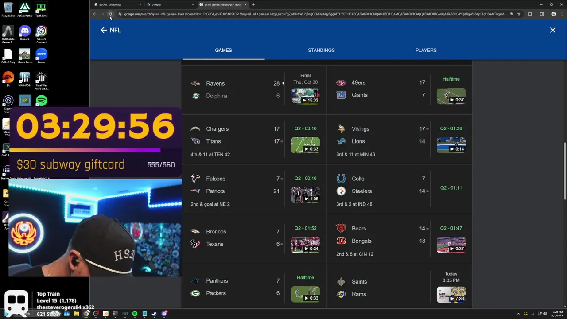This screenshot has height=319, width=567.
Task: Open HWiNFO64 desktop shortcut
Action: pos(25,79)
